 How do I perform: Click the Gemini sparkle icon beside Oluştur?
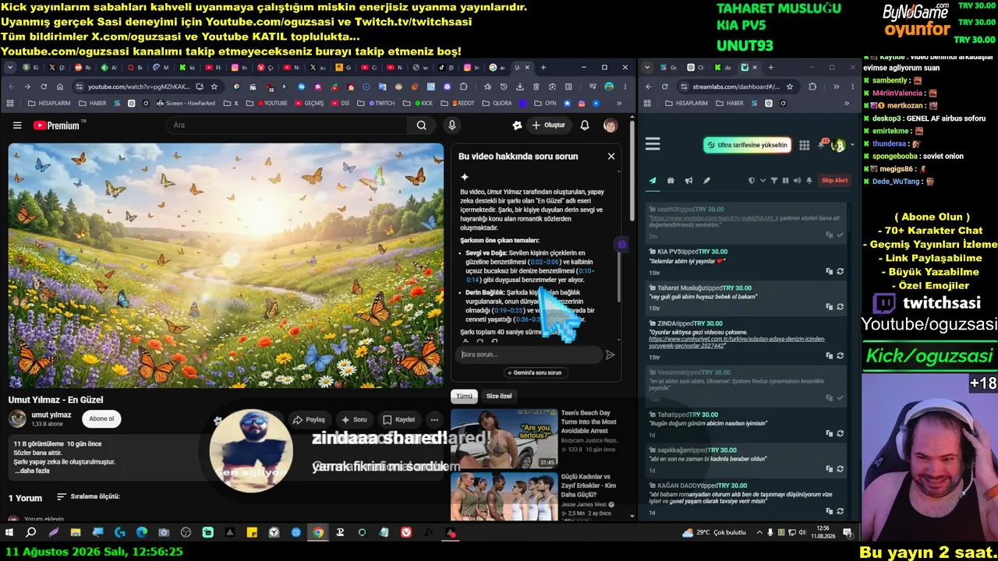click(x=517, y=125)
